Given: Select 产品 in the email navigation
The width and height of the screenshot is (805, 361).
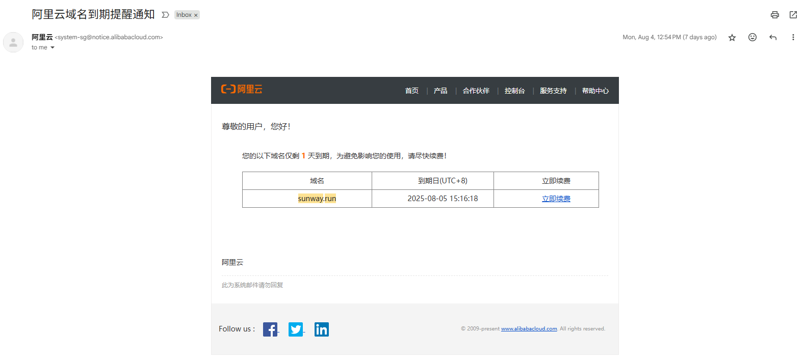Looking at the screenshot, I should pos(440,91).
